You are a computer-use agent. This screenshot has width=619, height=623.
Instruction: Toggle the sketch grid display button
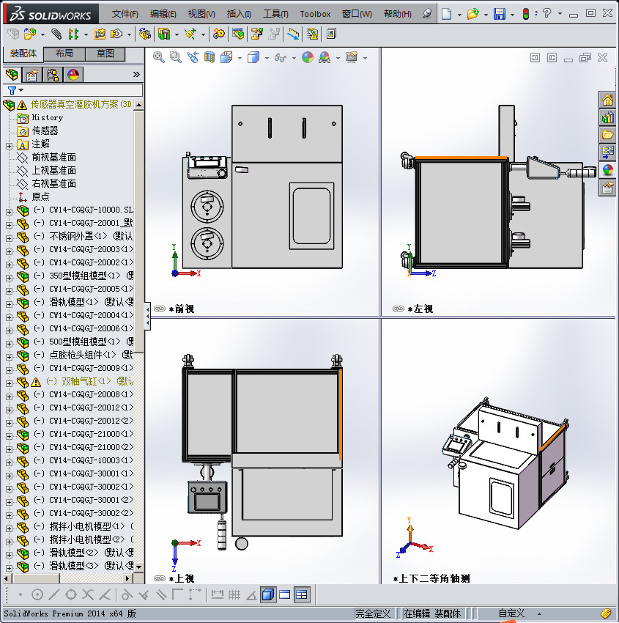coord(234,594)
